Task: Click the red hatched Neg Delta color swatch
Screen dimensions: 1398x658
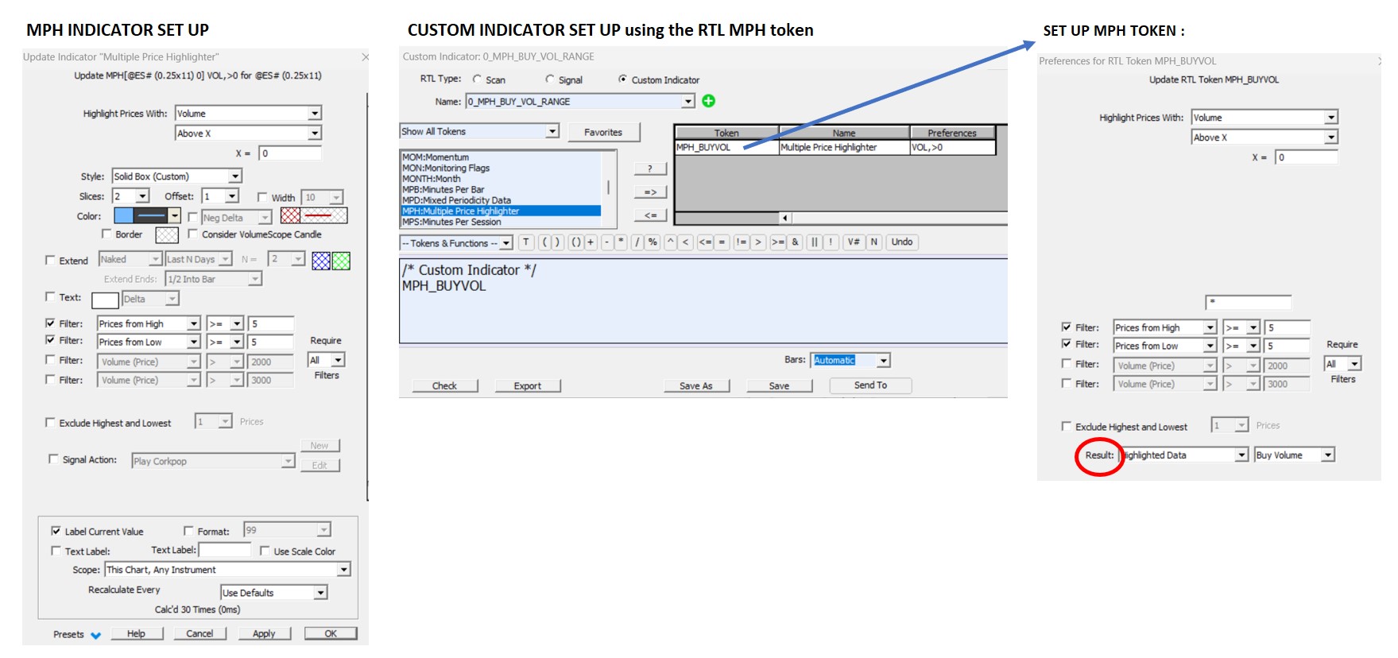Action: point(313,216)
